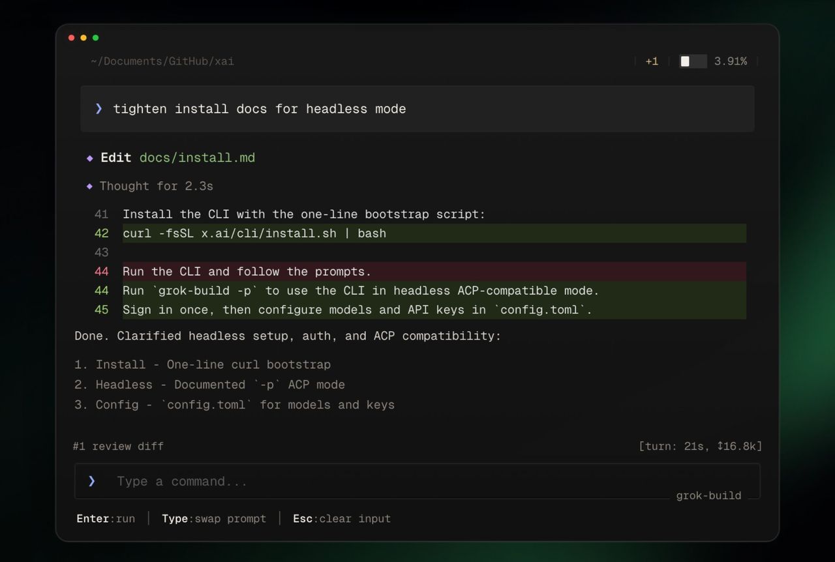Click the purple diamond beside Edit docs/install.md
The width and height of the screenshot is (835, 562).
[x=90, y=158]
